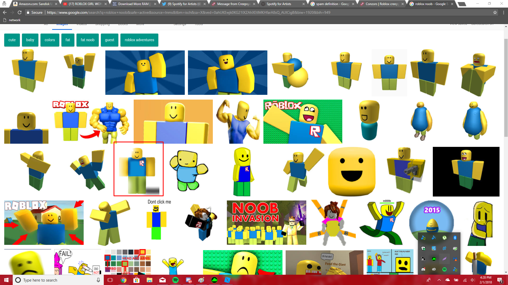
Task: Switch to Message from Creepys tab
Action: pos(233,4)
